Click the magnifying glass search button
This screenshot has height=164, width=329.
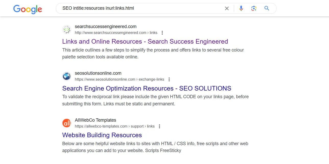267,8
